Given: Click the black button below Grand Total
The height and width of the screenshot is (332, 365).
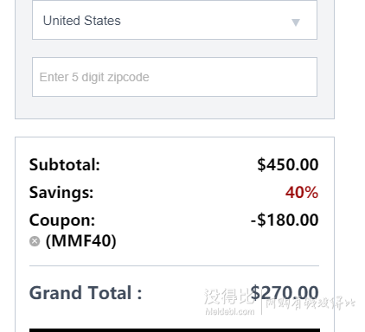Looking at the screenshot, I should tap(175, 330).
